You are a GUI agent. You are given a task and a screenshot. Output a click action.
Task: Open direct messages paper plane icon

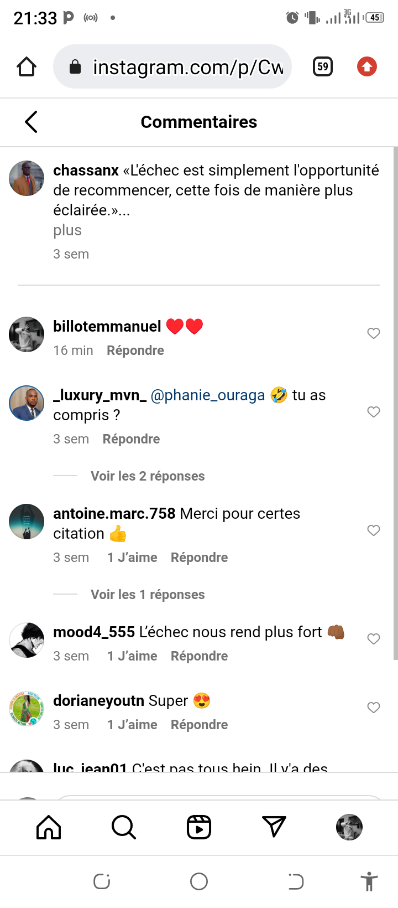[274, 827]
